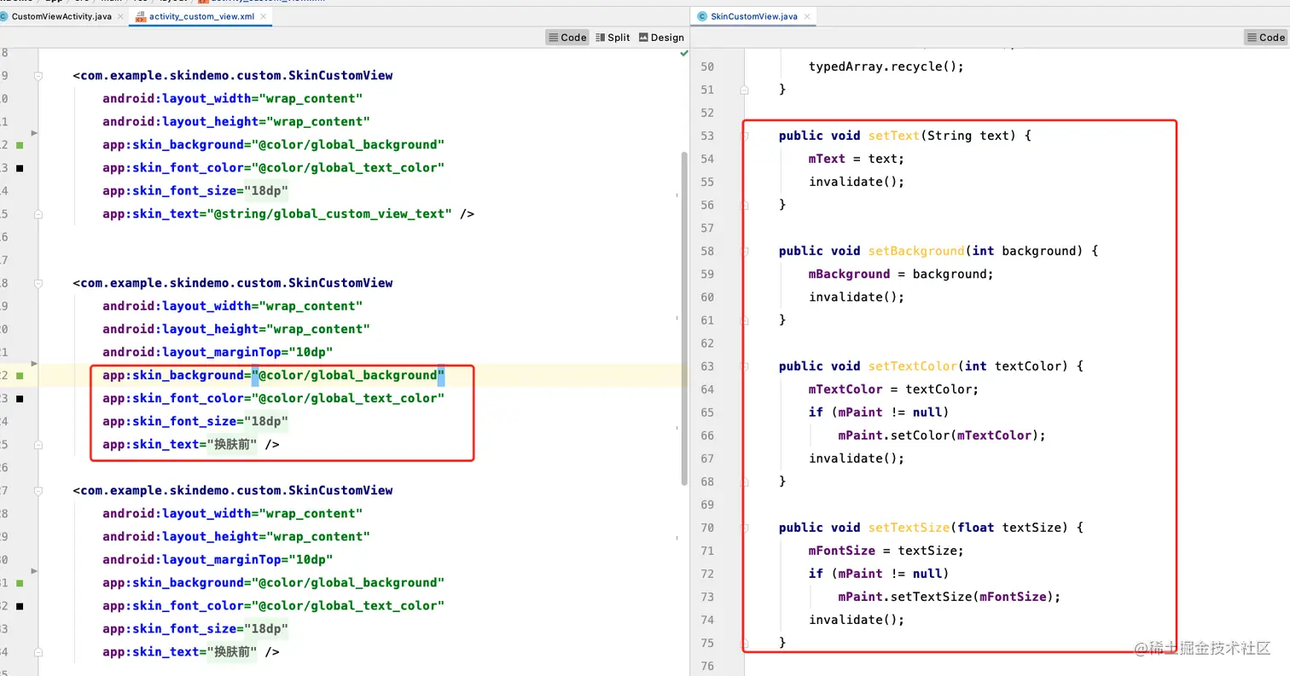Image resolution: width=1290 pixels, height=676 pixels.
Task: Collapse setBackground method fold at line 58
Action: (x=745, y=251)
